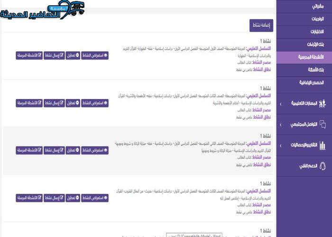Expand the التقارير والإحصائيات chevron arrow
Screen dimensions: 332x237
pos(281,146)
